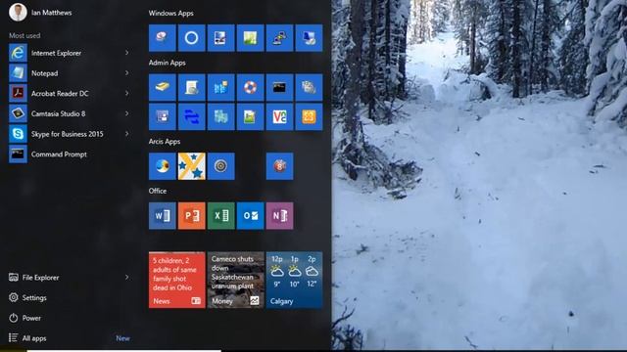Viewport: 627px width, 352px height.
Task: Launch the yellow X with blue stars tile
Action: (x=192, y=166)
